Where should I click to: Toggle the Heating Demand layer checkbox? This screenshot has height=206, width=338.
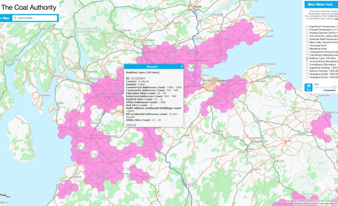307,33
